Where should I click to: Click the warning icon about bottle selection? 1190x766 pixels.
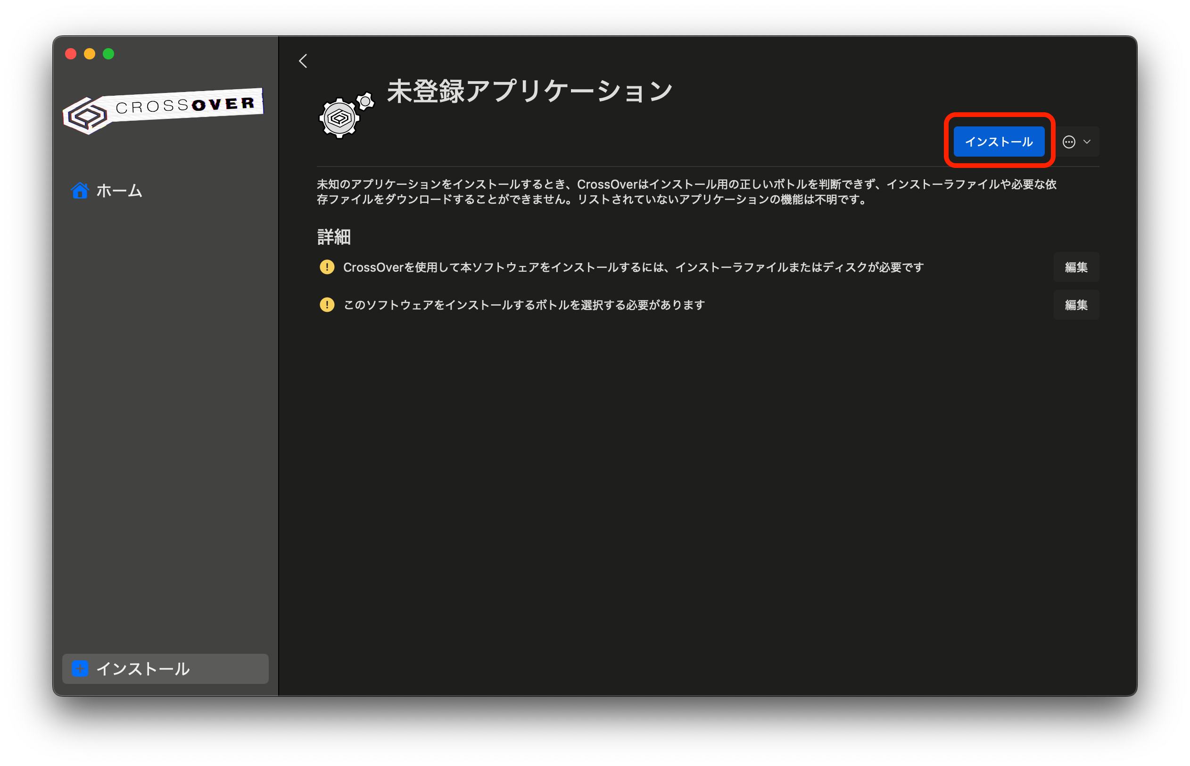coord(327,304)
